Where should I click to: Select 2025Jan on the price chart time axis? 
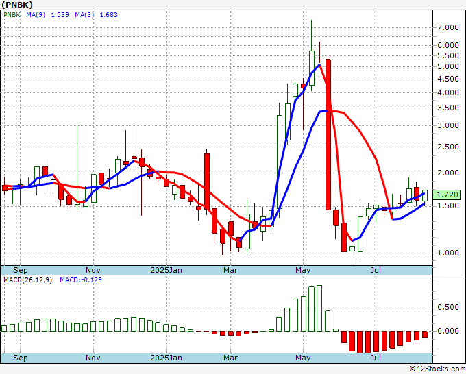tap(166, 270)
